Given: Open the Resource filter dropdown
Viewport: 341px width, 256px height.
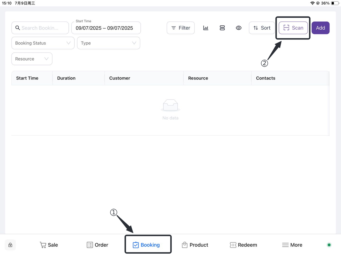Looking at the screenshot, I should click(x=32, y=59).
